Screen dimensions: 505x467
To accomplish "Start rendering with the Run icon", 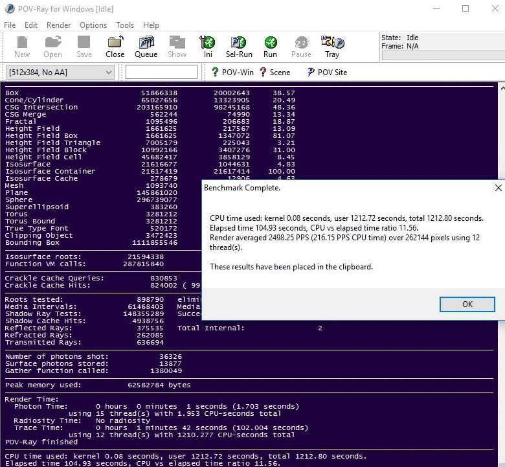I will (x=270, y=47).
